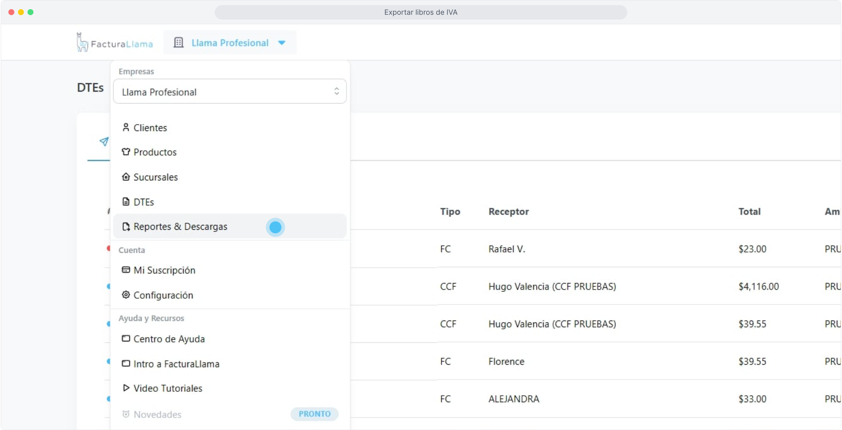Click the FacturaLlama llama logo
This screenshot has width=842, height=430.
[x=82, y=43]
